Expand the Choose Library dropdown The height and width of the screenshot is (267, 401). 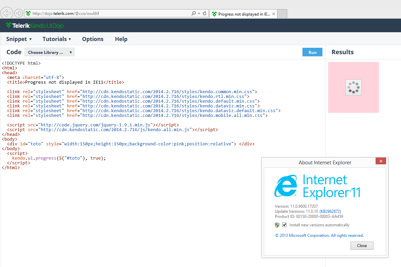(49, 52)
